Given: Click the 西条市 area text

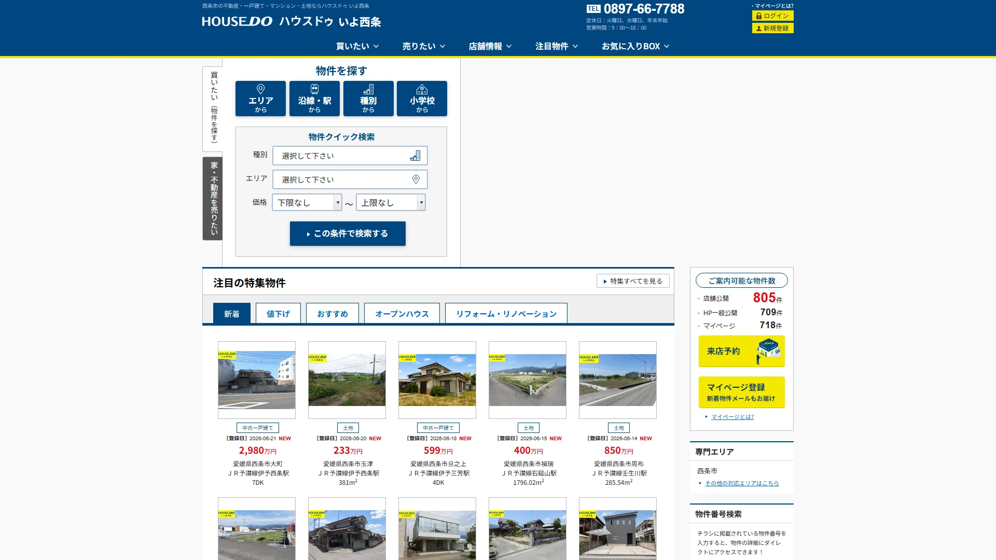Looking at the screenshot, I should tap(707, 471).
